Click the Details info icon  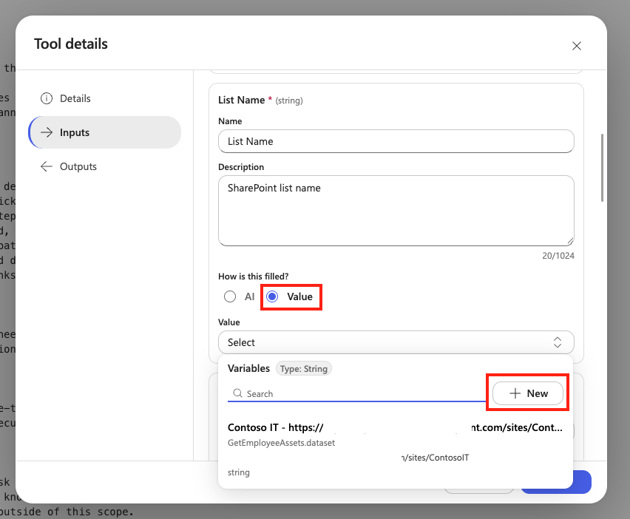pyautogui.click(x=47, y=98)
